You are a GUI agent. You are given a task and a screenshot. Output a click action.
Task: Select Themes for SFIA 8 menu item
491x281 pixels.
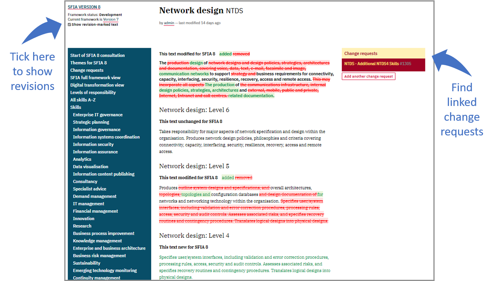88,63
